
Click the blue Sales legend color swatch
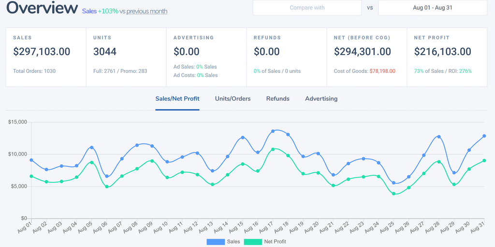[216, 242]
